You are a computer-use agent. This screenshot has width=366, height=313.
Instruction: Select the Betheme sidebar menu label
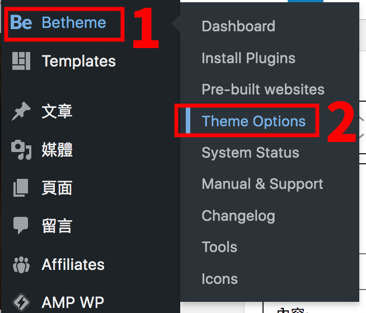(74, 22)
